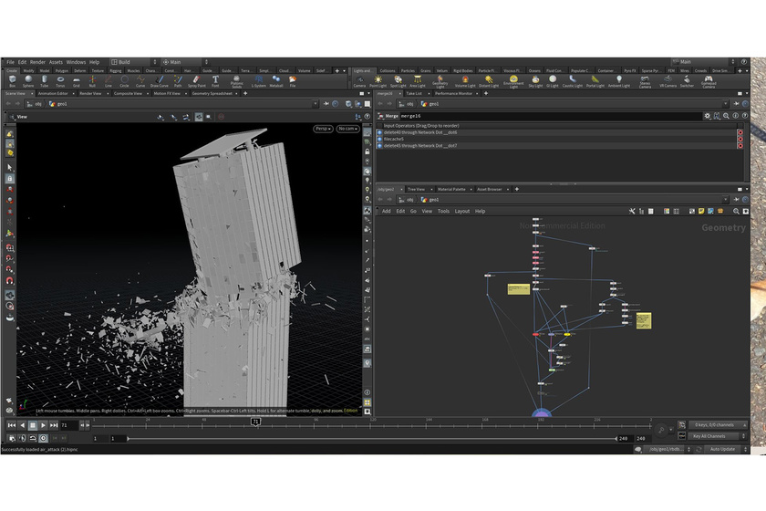Toggle the filecache5 input enable icon
This screenshot has width=766, height=511.
[x=380, y=139]
